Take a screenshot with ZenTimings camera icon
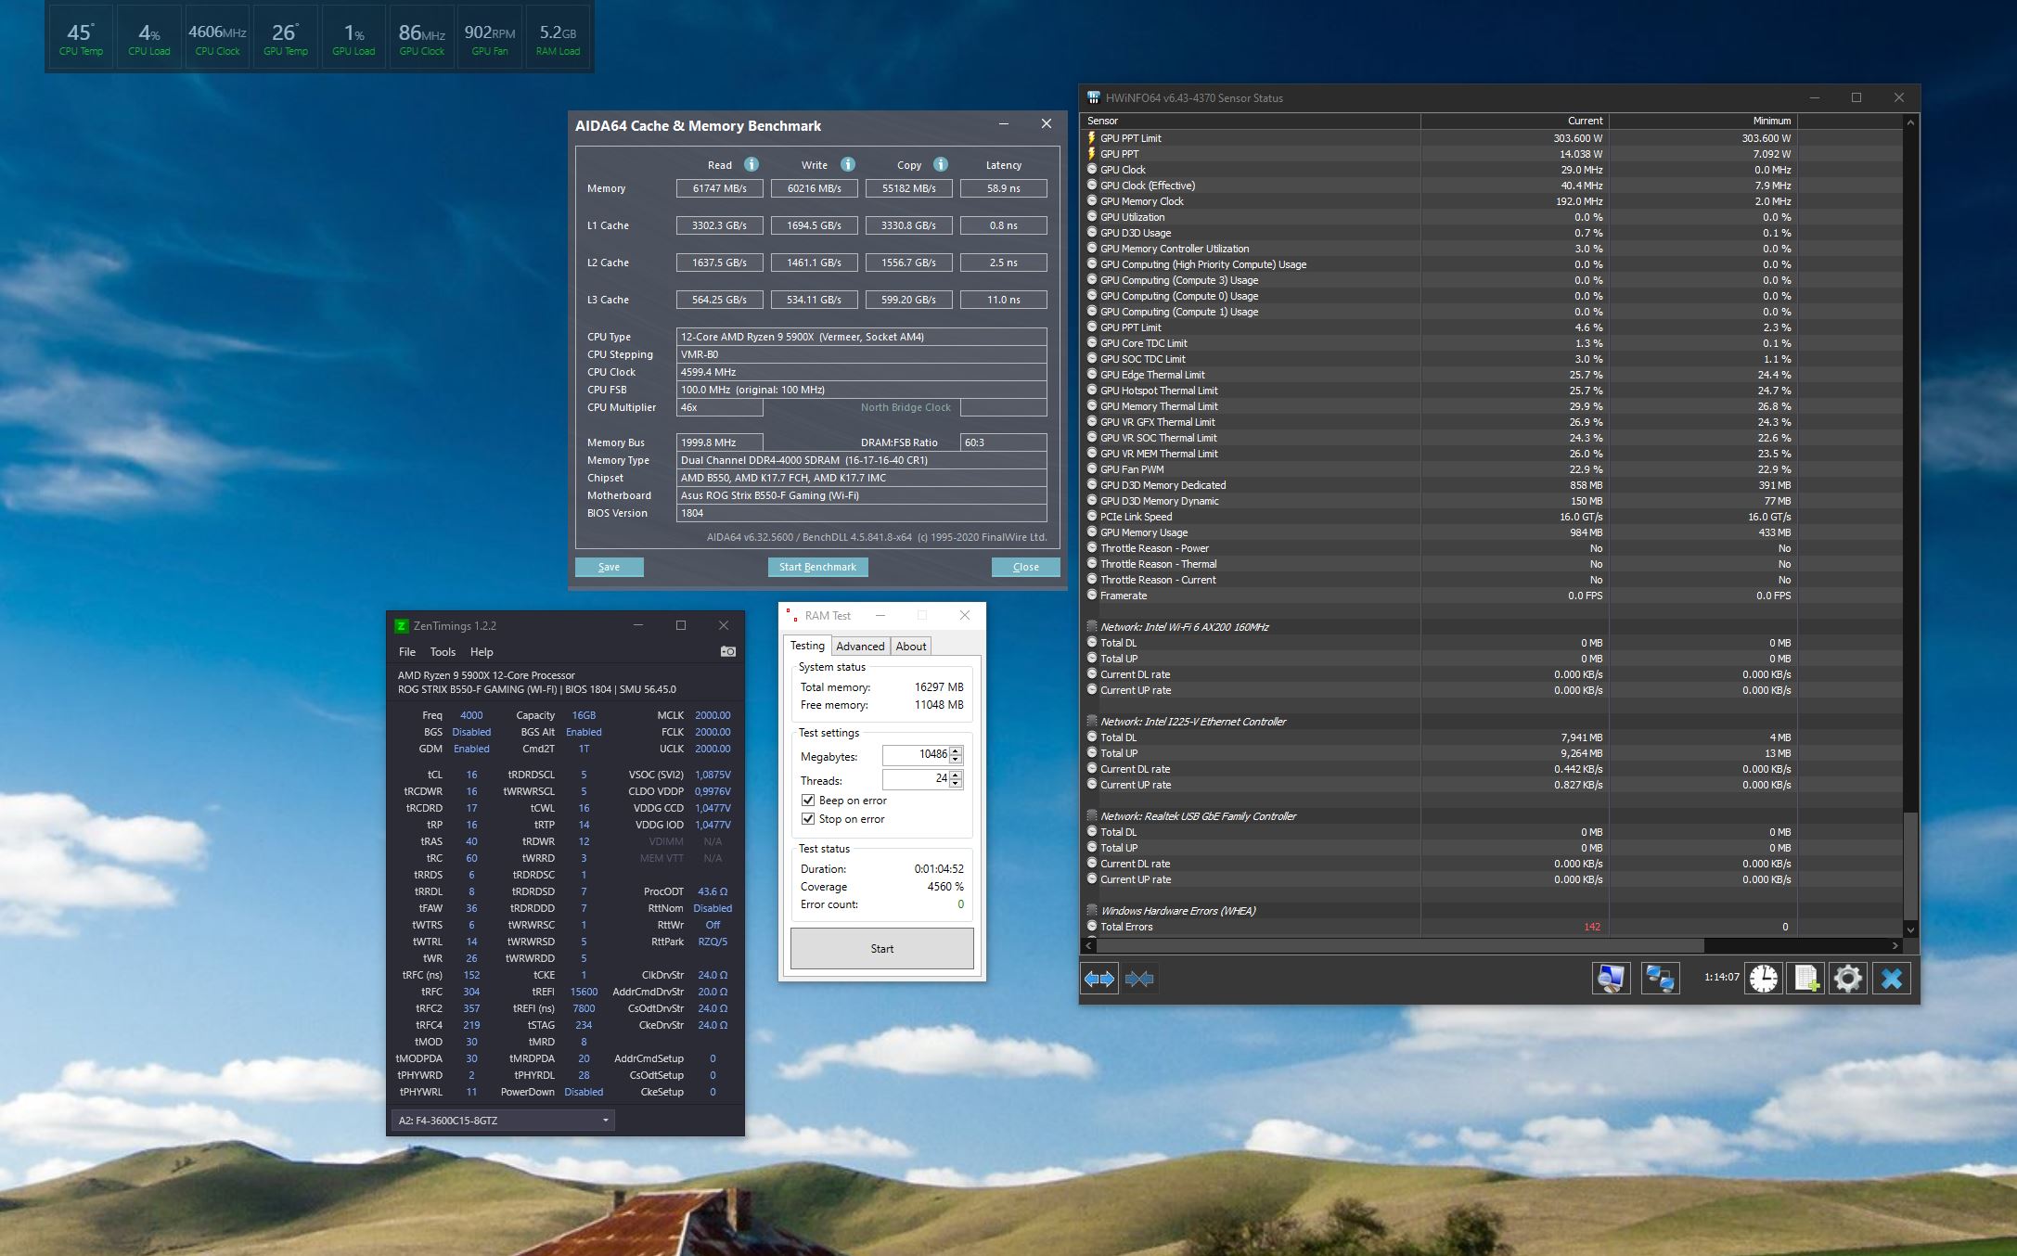This screenshot has height=1256, width=2017. pyautogui.click(x=728, y=651)
